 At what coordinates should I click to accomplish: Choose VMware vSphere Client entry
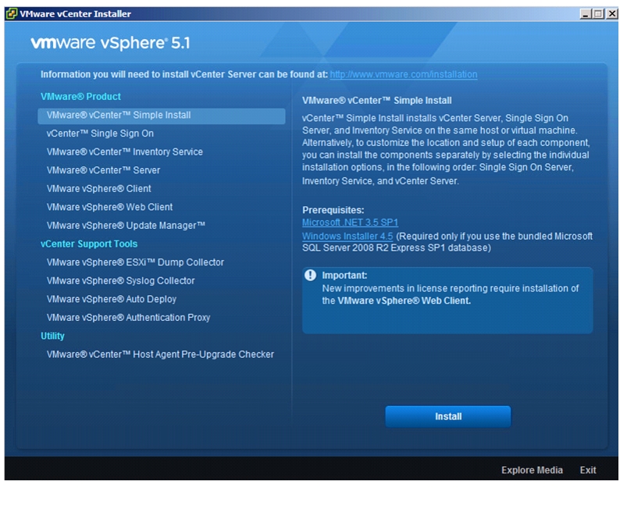point(99,189)
